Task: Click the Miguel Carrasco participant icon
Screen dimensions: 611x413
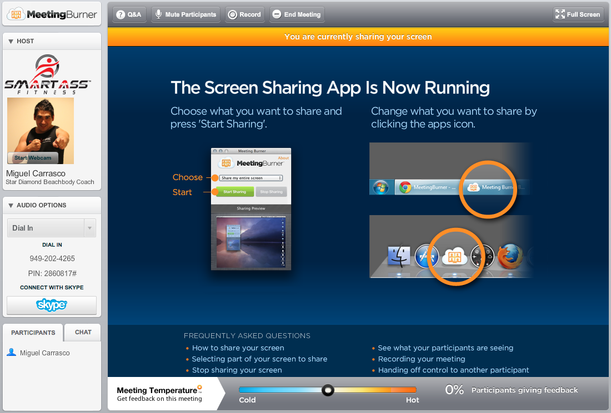Action: [12, 353]
